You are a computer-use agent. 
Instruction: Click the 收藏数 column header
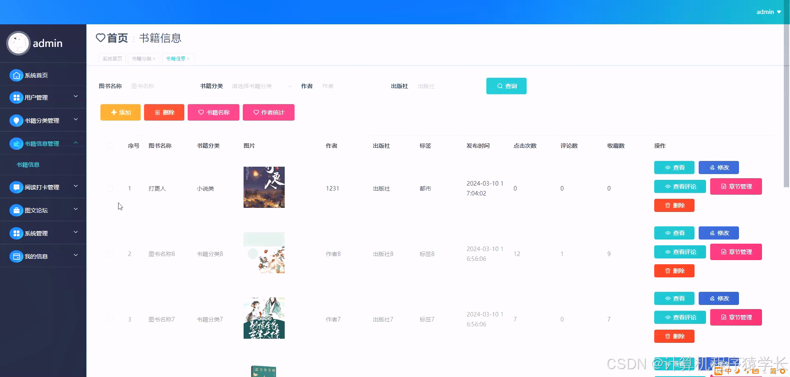616,146
